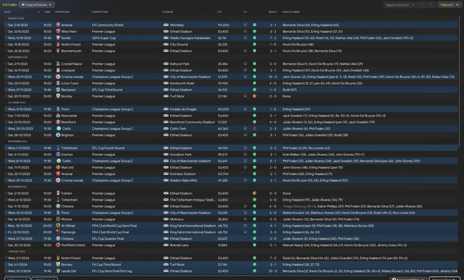Click the red loss indicator for Celtic 2 - 3

pyautogui.click(x=254, y=129)
